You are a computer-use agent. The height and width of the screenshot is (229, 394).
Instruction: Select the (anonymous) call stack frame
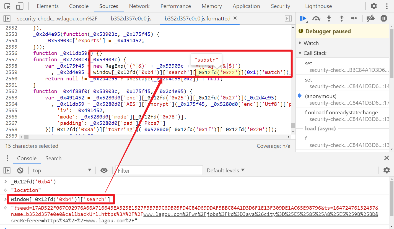(x=321, y=96)
